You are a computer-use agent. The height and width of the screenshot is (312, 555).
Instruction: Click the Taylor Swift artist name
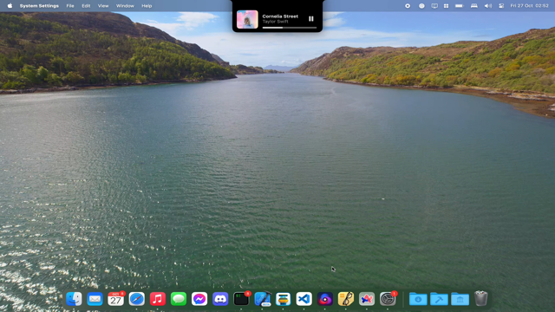pos(276,22)
